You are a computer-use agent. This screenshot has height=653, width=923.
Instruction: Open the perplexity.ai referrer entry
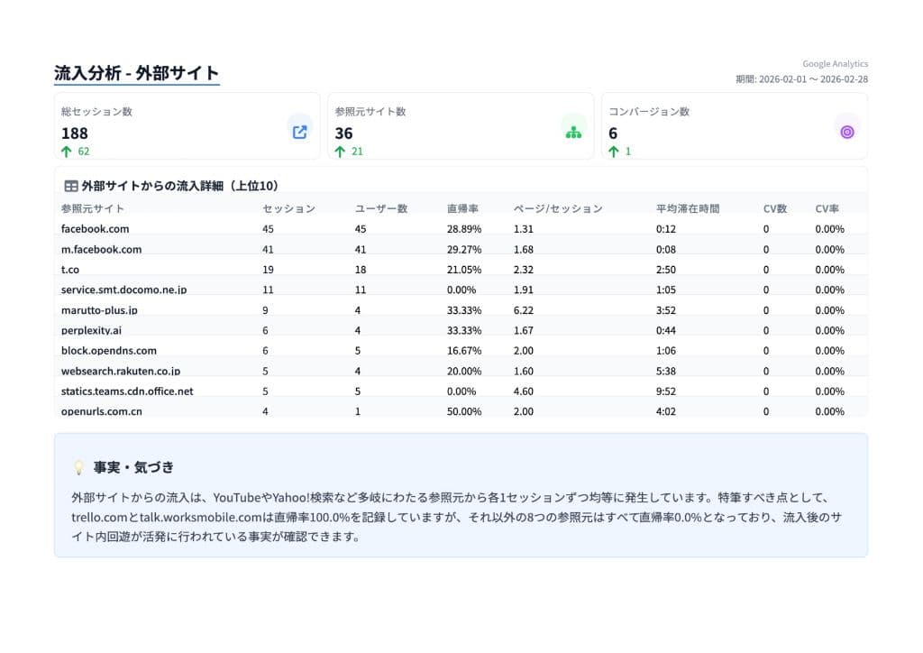pyautogui.click(x=89, y=330)
